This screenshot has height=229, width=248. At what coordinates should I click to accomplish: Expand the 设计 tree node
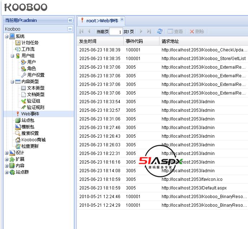coord(7,153)
